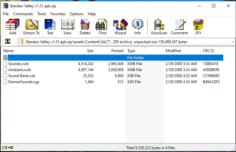Viewport: 236px width, 152px height.
Task: Sort by CRC32 column header
Action: point(212,51)
